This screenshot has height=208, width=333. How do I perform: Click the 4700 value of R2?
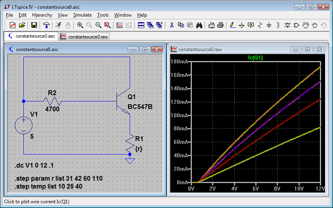pyautogui.click(x=52, y=109)
